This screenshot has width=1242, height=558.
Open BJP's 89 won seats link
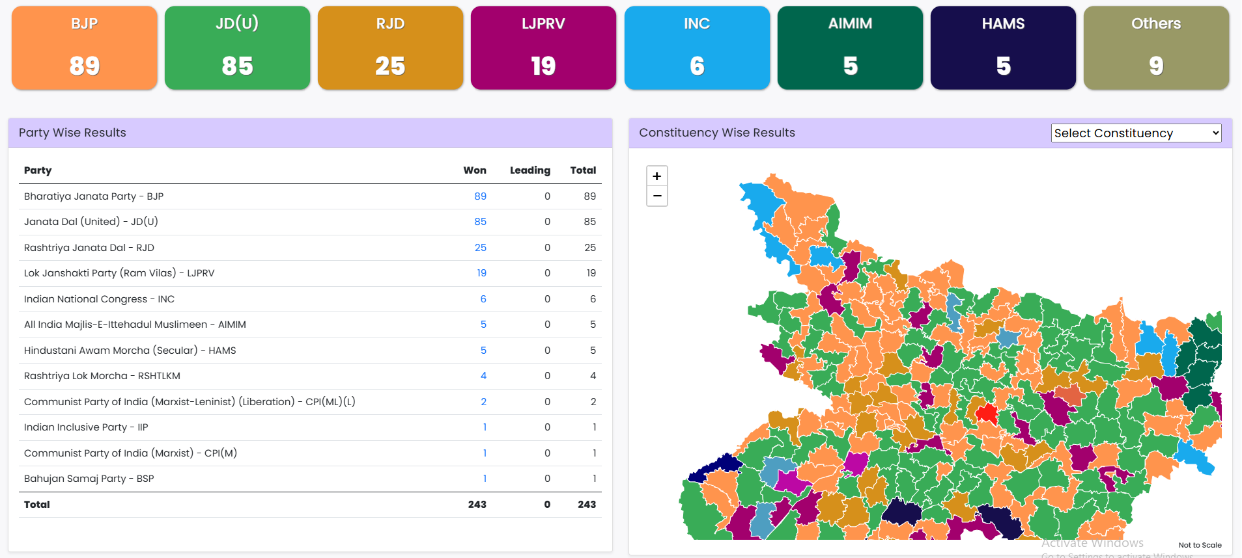click(480, 196)
